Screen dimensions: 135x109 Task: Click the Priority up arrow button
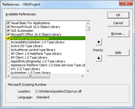click(99, 42)
